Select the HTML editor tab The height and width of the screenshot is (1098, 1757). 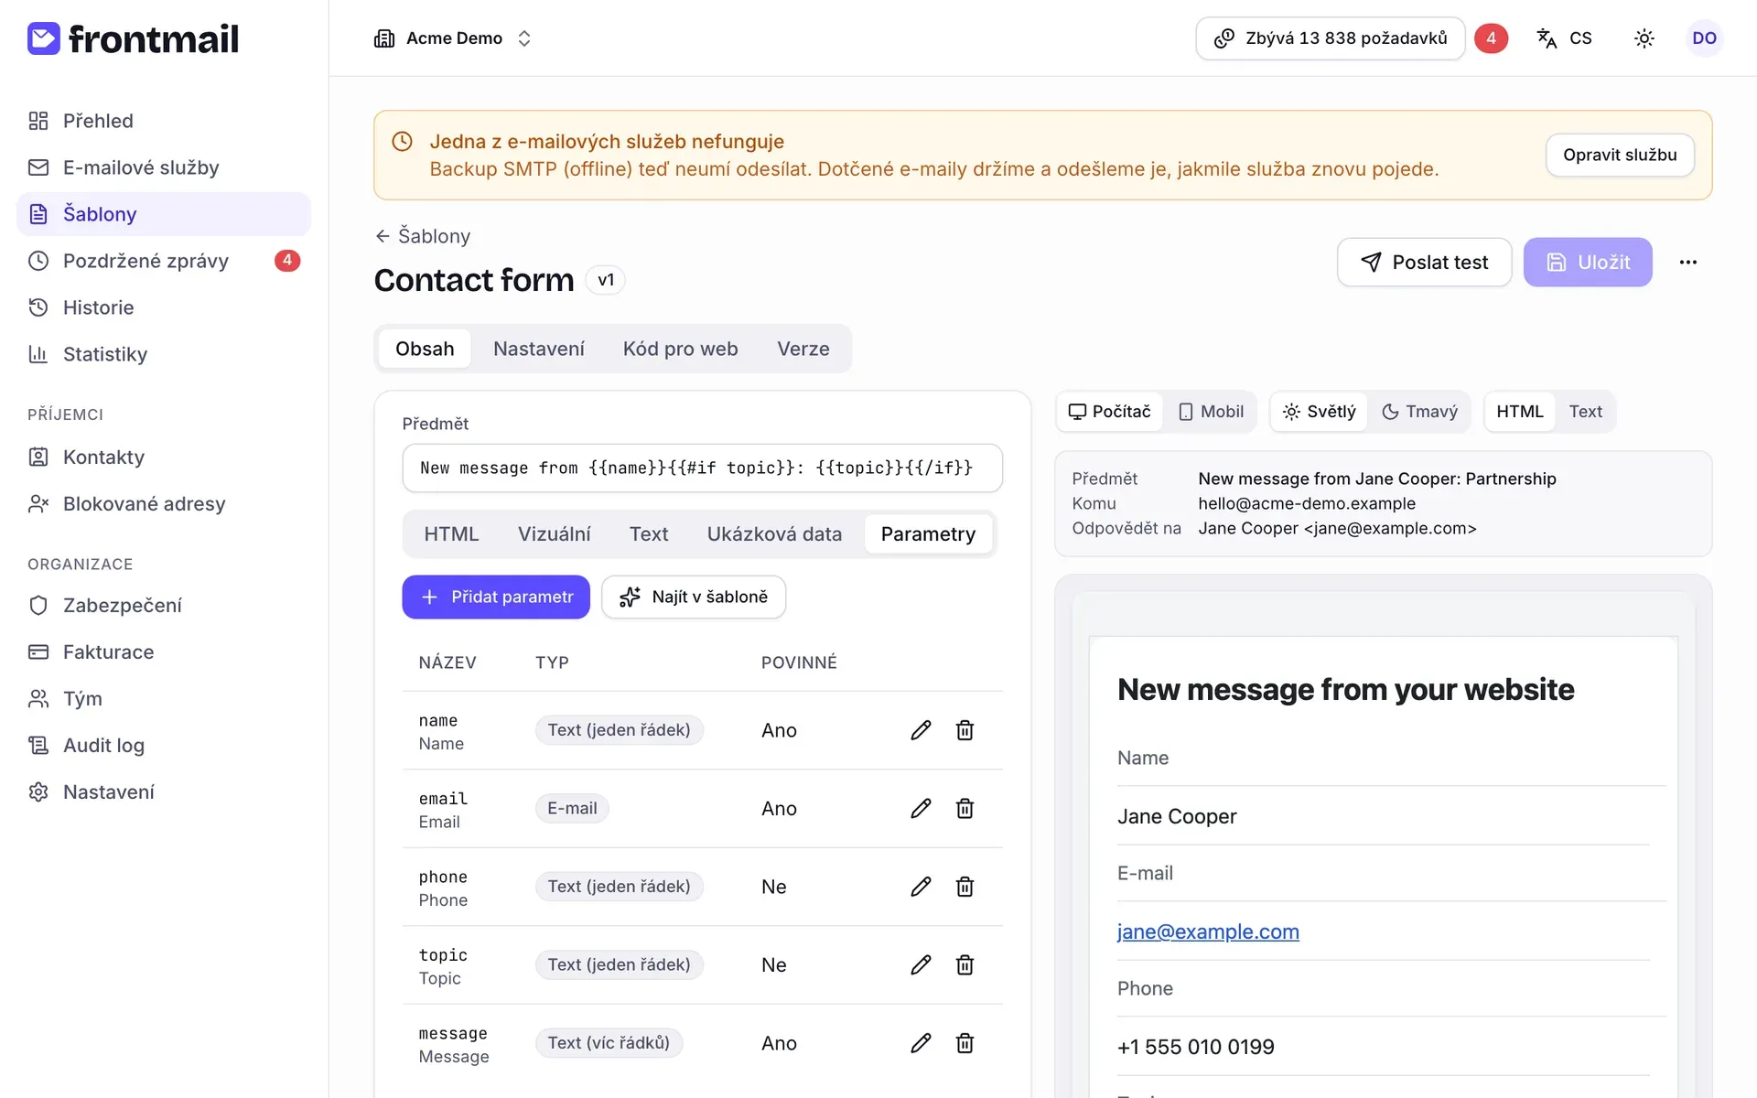pyautogui.click(x=451, y=534)
